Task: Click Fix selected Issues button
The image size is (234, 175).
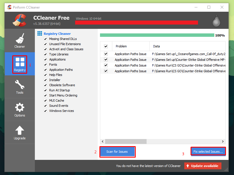Action: pos(208,152)
